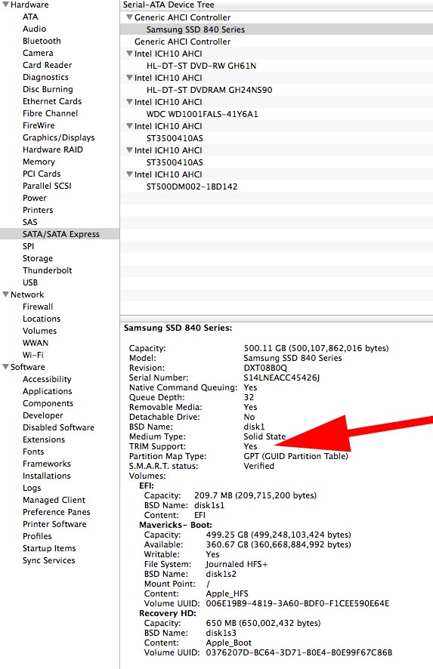Collapse the Software section triangle

coord(5,367)
